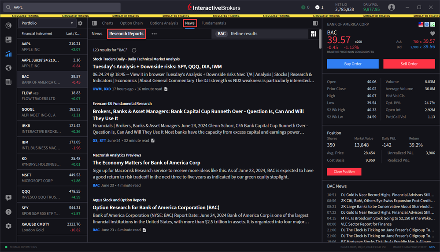Select the GOOGL ALPHABET row
The height and width of the screenshot is (252, 440).
click(52, 113)
